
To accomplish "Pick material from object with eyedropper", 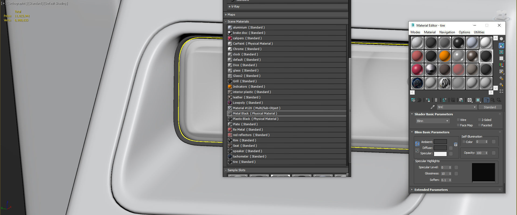I will pyautogui.click(x=433, y=107).
